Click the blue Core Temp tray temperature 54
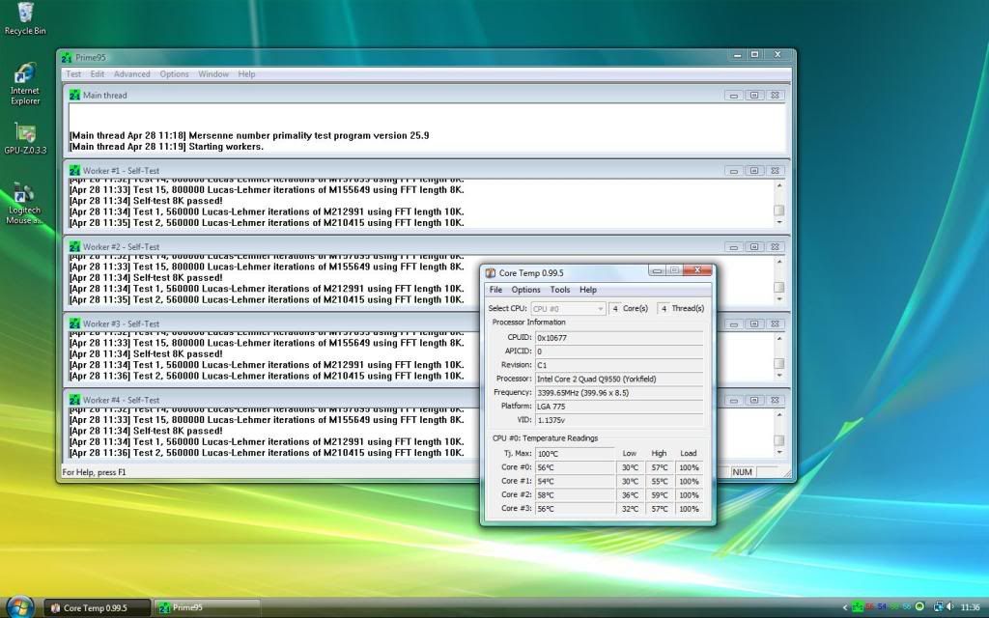This screenshot has width=989, height=618. pos(882,607)
